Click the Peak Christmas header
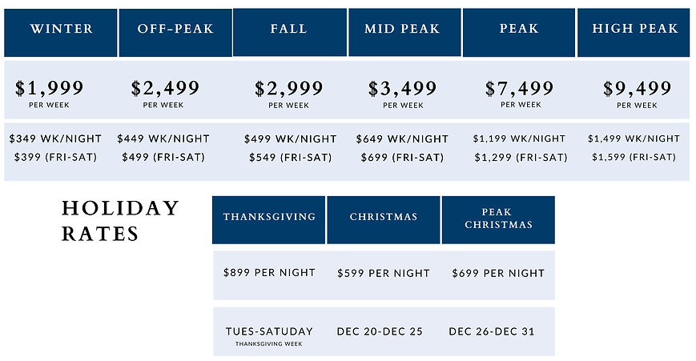Screen dimensions: 696x361 (498, 219)
